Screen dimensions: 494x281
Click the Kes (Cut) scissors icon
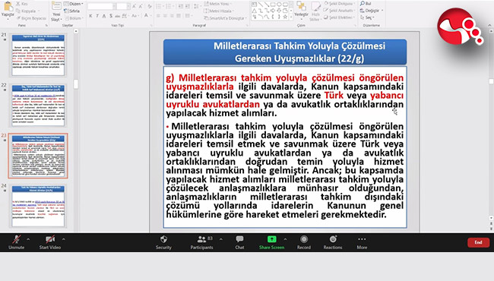18,4
